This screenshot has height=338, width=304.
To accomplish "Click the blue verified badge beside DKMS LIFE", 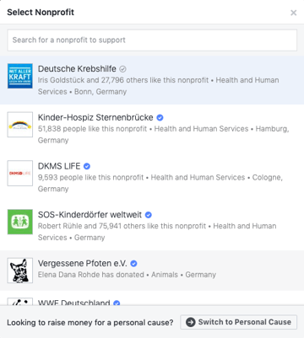I will pos(87,166).
